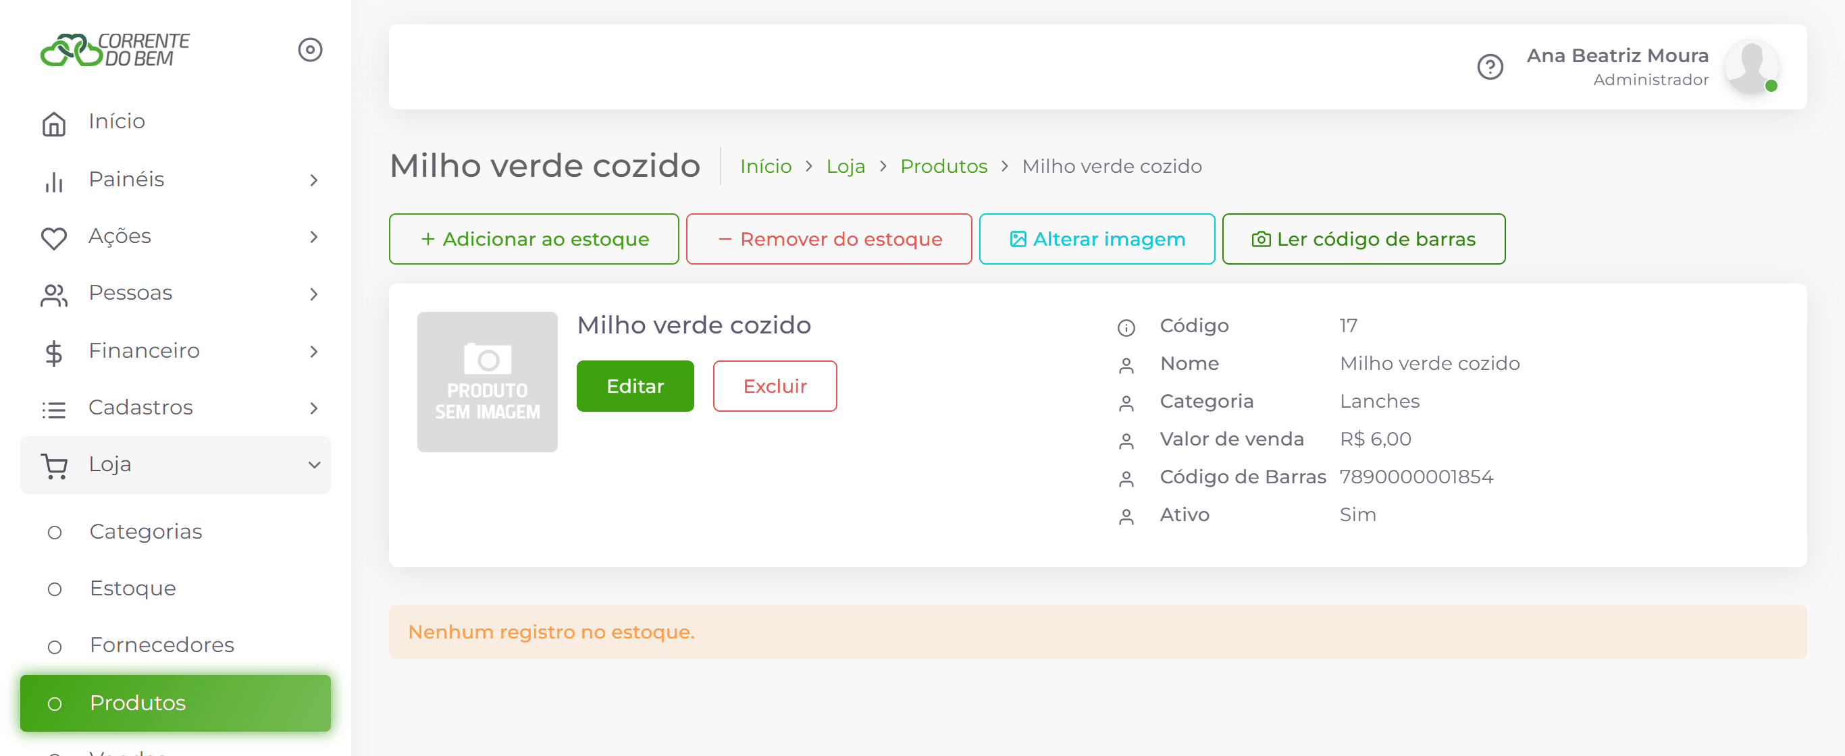1845x756 pixels.
Task: Expand the Pessoas submenu chevron
Action: [314, 294]
